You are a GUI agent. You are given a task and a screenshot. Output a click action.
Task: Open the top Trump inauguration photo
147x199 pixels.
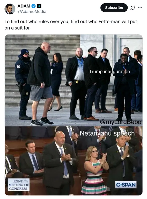tap(73, 80)
